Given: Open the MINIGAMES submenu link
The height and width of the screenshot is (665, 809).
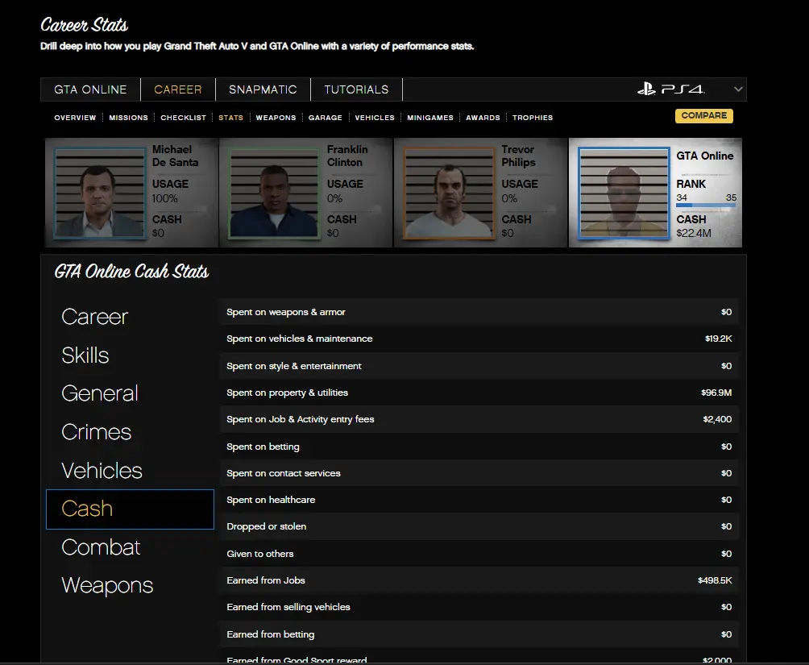Looking at the screenshot, I should pyautogui.click(x=430, y=118).
